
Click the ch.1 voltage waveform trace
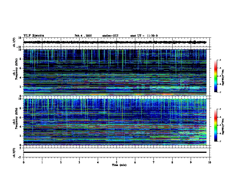tap(115, 42)
